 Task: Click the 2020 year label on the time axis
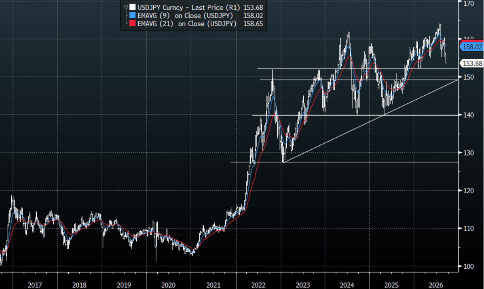tap(168, 285)
